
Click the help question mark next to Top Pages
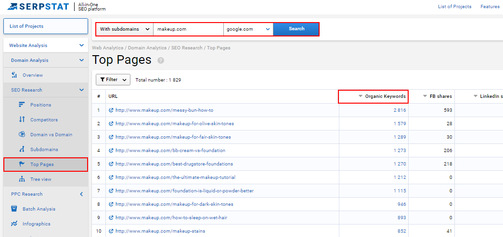click(161, 60)
